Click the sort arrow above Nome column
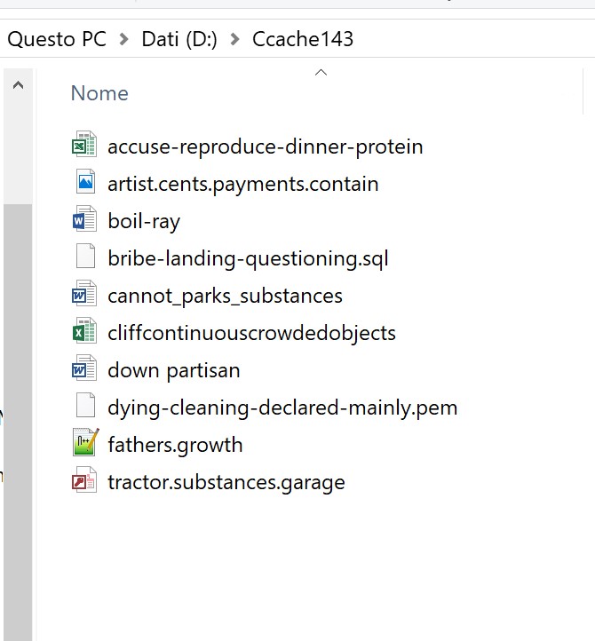Image resolution: width=595 pixels, height=641 pixels. coord(321,73)
